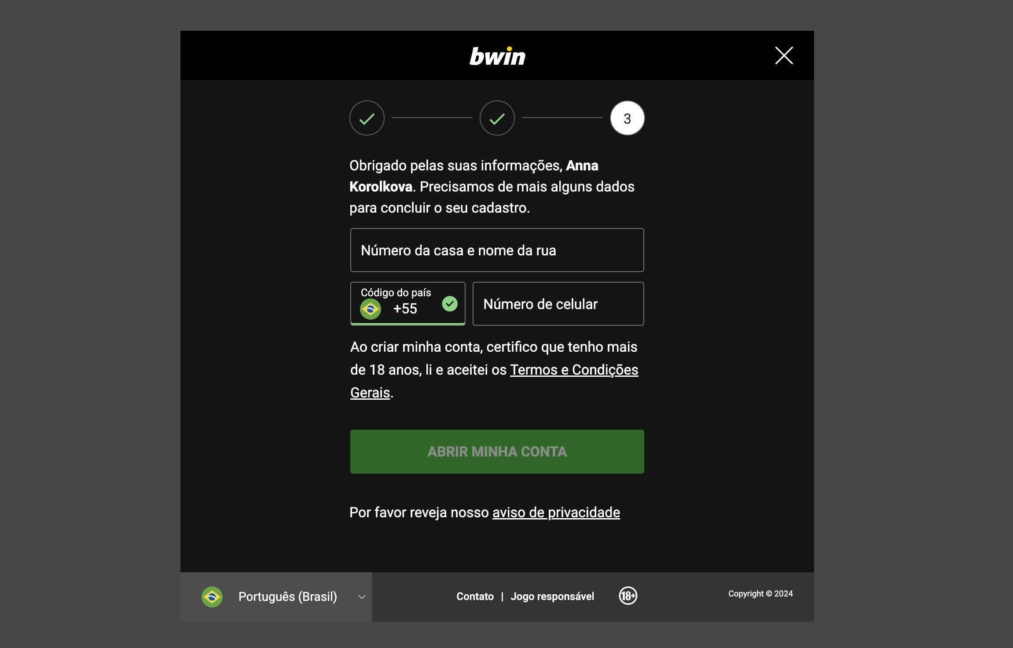Click Copyright © 2024 text
The width and height of the screenshot is (1013, 648).
pyautogui.click(x=760, y=593)
